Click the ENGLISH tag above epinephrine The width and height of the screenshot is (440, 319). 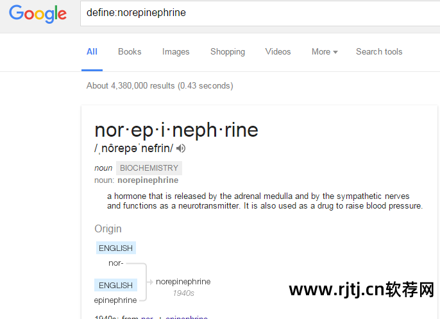(115, 285)
